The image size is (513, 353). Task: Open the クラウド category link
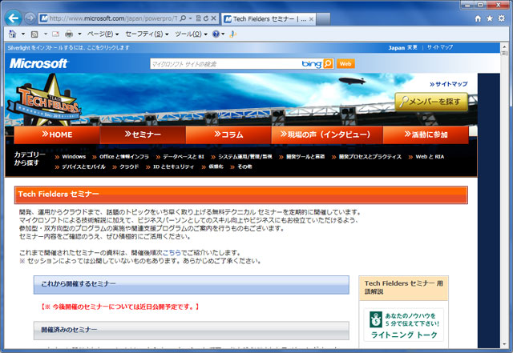[129, 166]
